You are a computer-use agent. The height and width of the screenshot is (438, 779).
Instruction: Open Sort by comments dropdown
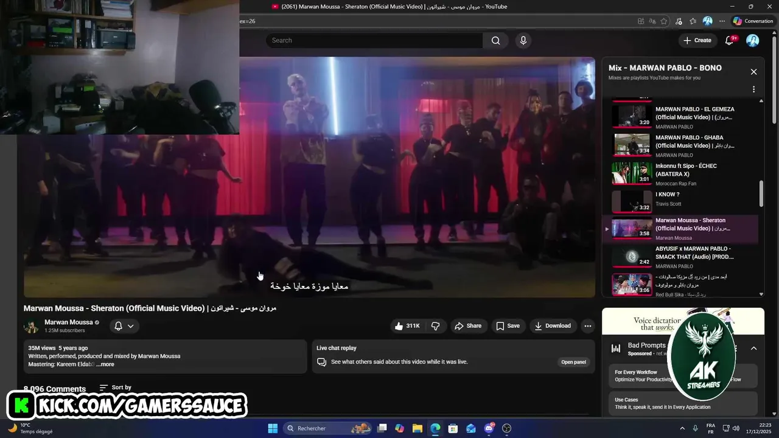pos(115,388)
